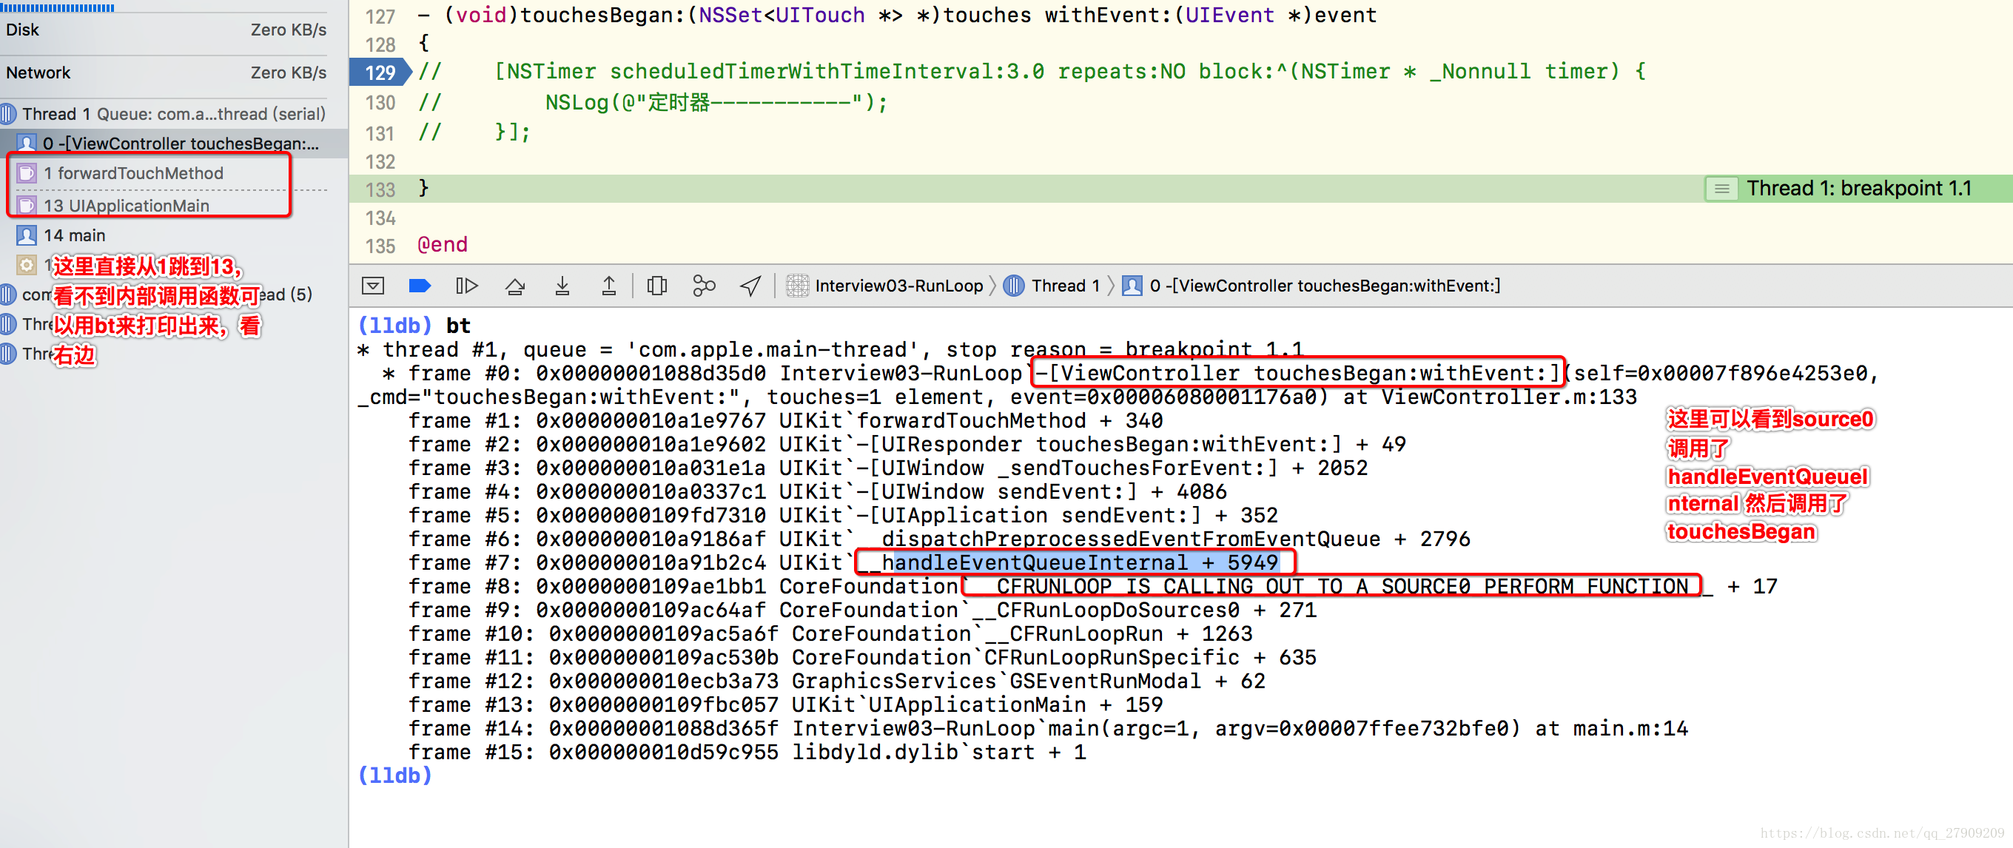Click frame #13 UIApplicationMain + 159 line

[785, 705]
